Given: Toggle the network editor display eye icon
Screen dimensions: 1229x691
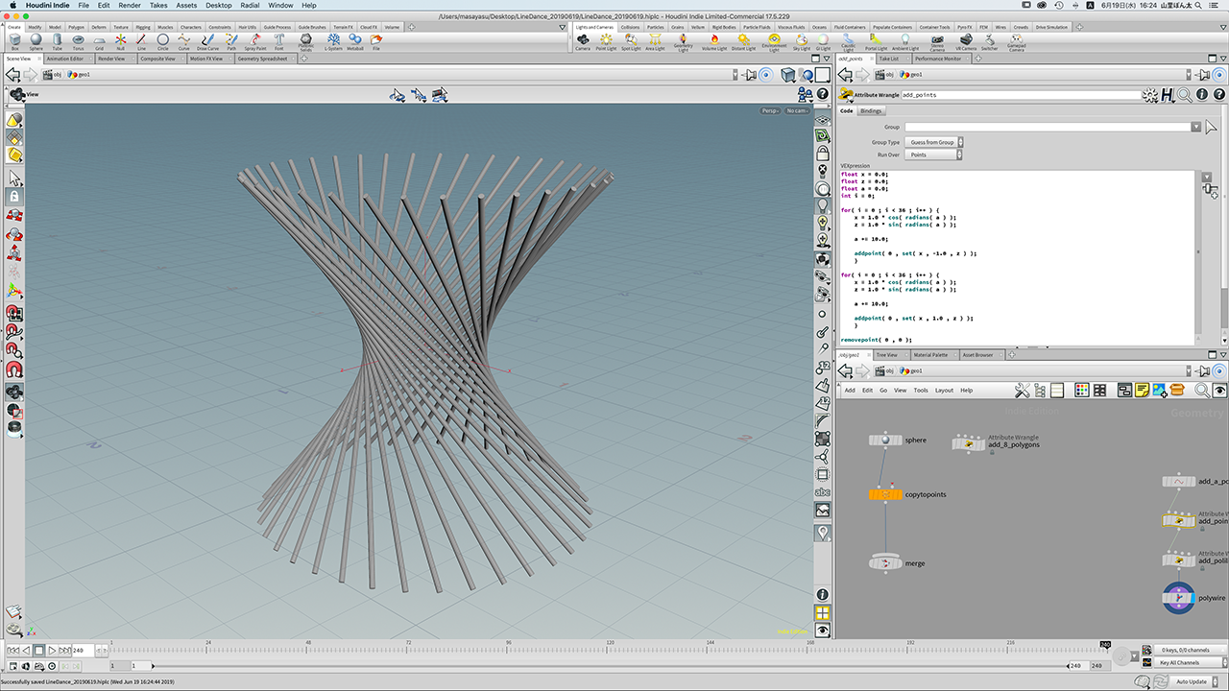Looking at the screenshot, I should click(1219, 391).
